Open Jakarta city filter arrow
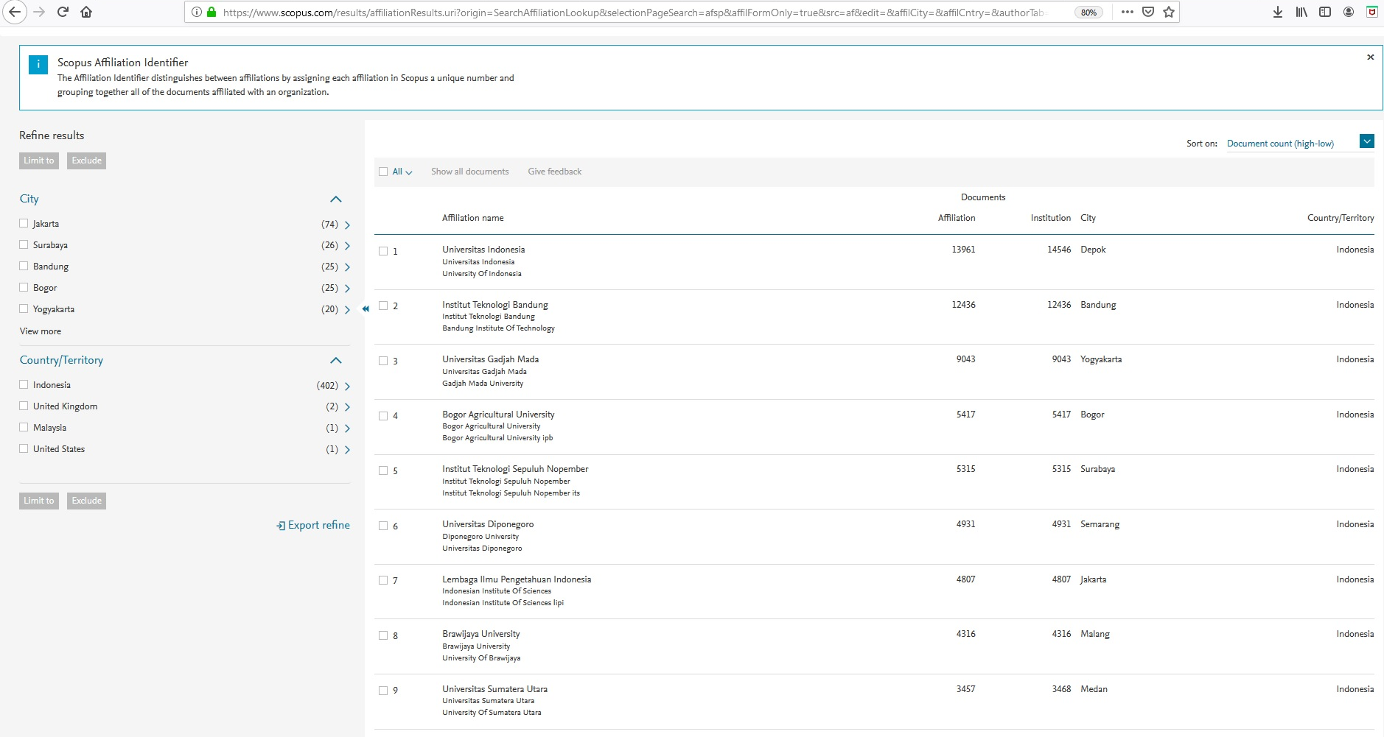This screenshot has height=737, width=1384. 347,225
